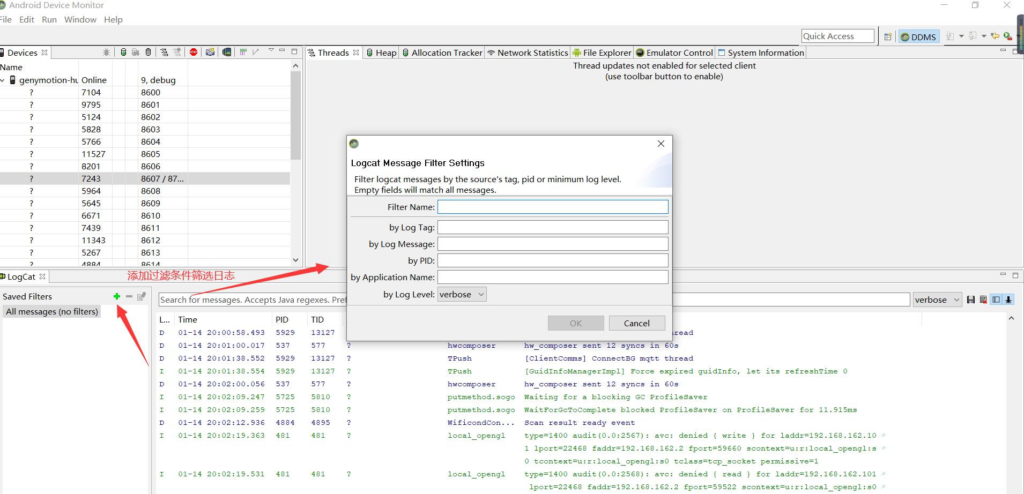Open dropdown arrow beside next annotation icon
Image resolution: width=1024 pixels, height=494 pixels.
point(961,36)
